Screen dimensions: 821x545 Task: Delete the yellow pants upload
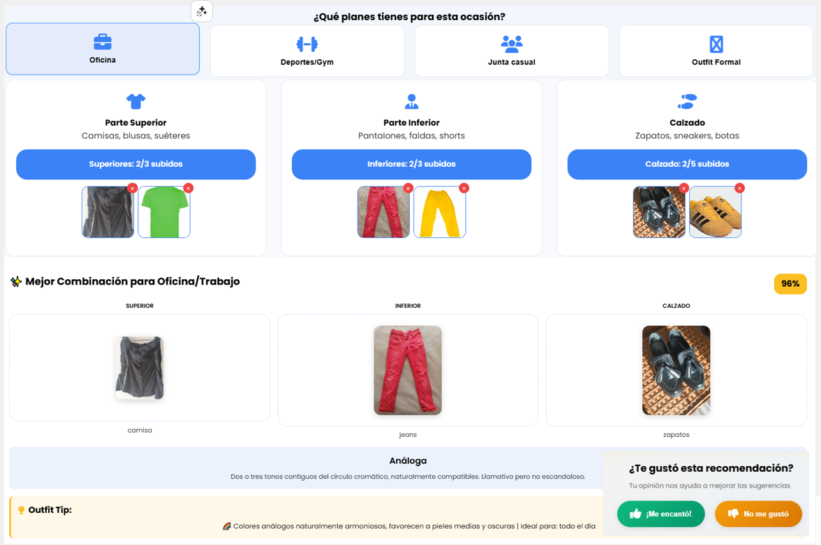click(x=464, y=188)
